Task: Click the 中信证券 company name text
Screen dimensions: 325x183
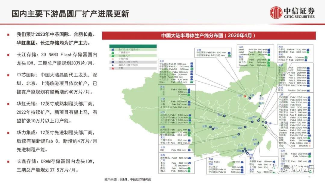Action: pyautogui.click(x=299, y=11)
